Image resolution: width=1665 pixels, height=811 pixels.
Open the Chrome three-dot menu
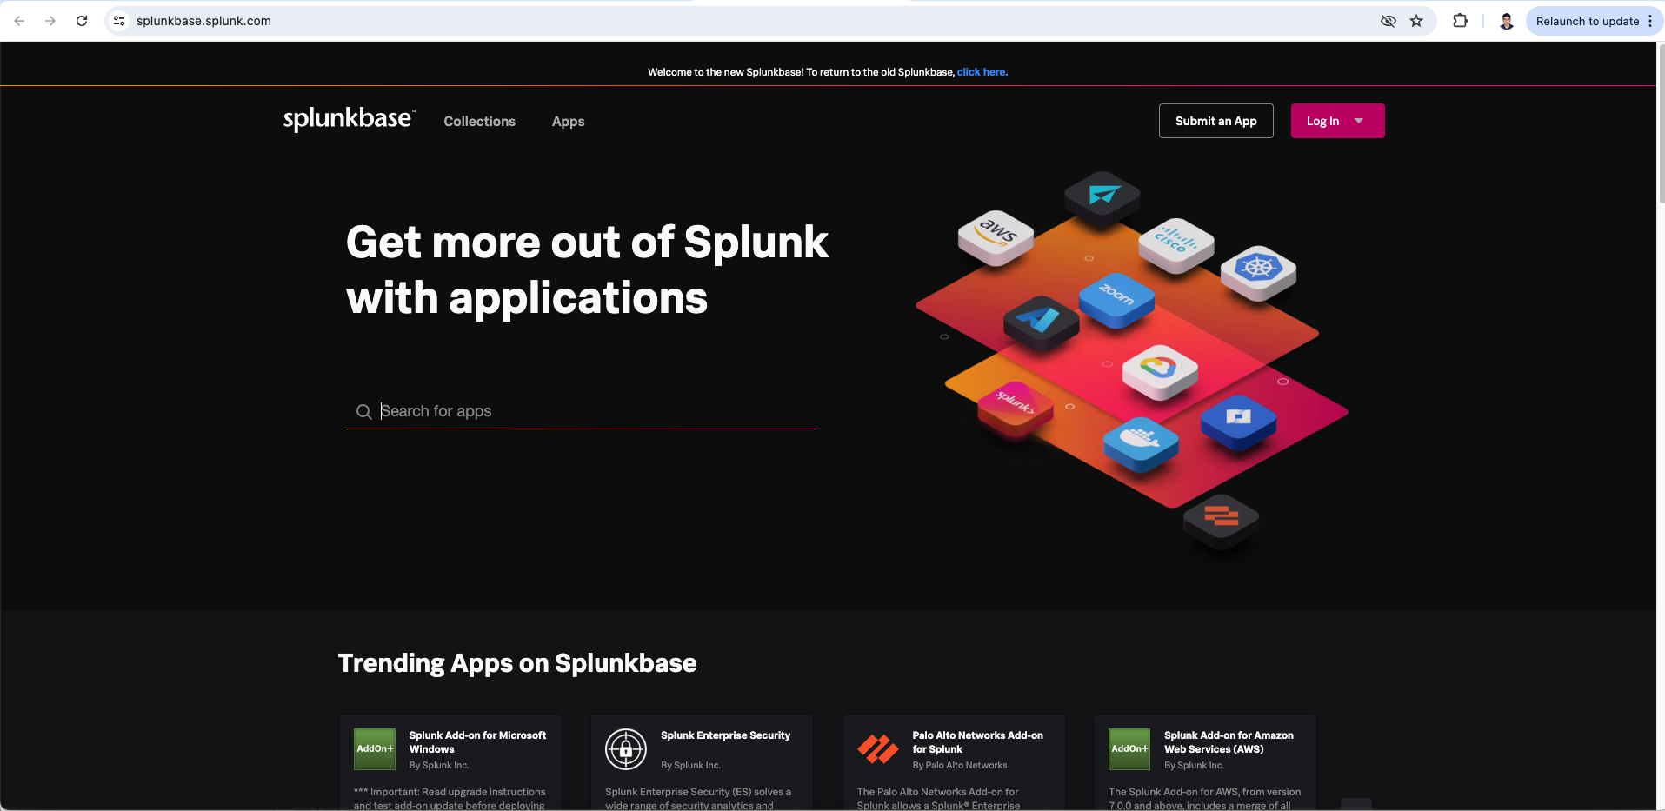click(1650, 21)
